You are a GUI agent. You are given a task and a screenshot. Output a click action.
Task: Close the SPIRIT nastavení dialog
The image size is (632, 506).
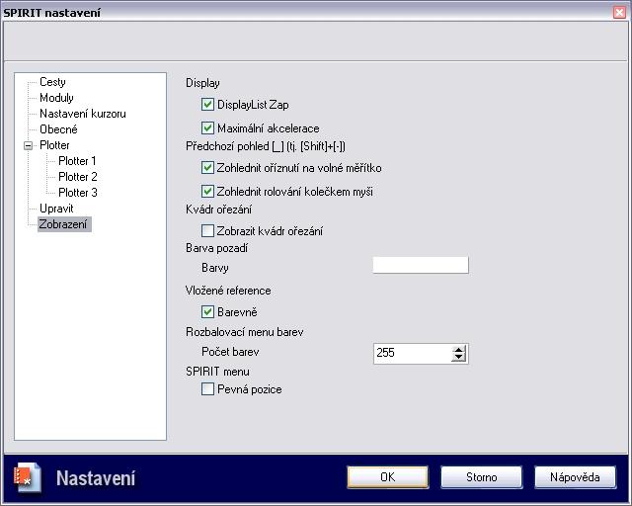pos(619,13)
